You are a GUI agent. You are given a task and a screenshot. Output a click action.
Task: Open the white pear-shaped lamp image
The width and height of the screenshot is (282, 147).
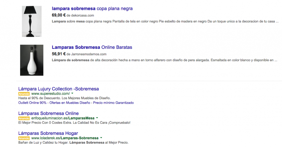pyautogui.click(x=32, y=60)
